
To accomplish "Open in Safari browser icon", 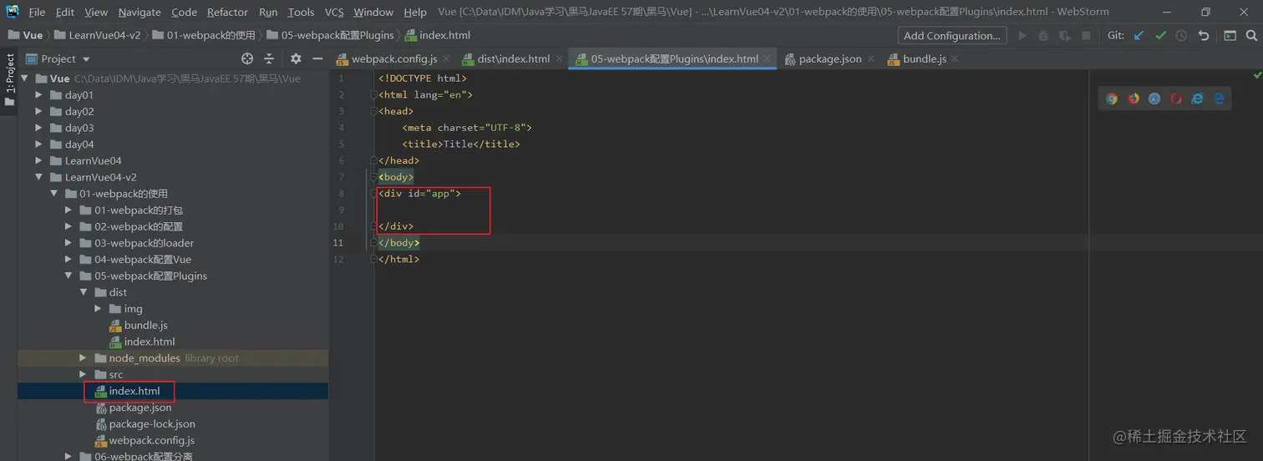I will 1154,99.
